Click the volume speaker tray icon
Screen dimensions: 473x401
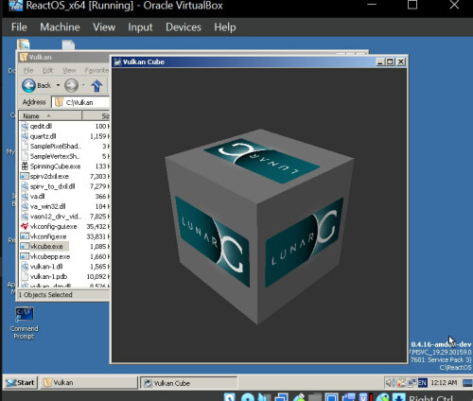[x=391, y=383]
